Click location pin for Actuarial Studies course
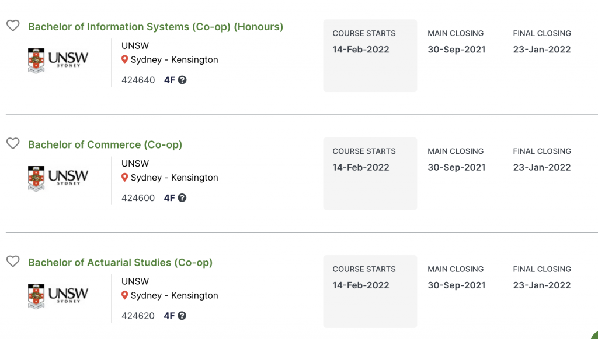 (x=124, y=295)
